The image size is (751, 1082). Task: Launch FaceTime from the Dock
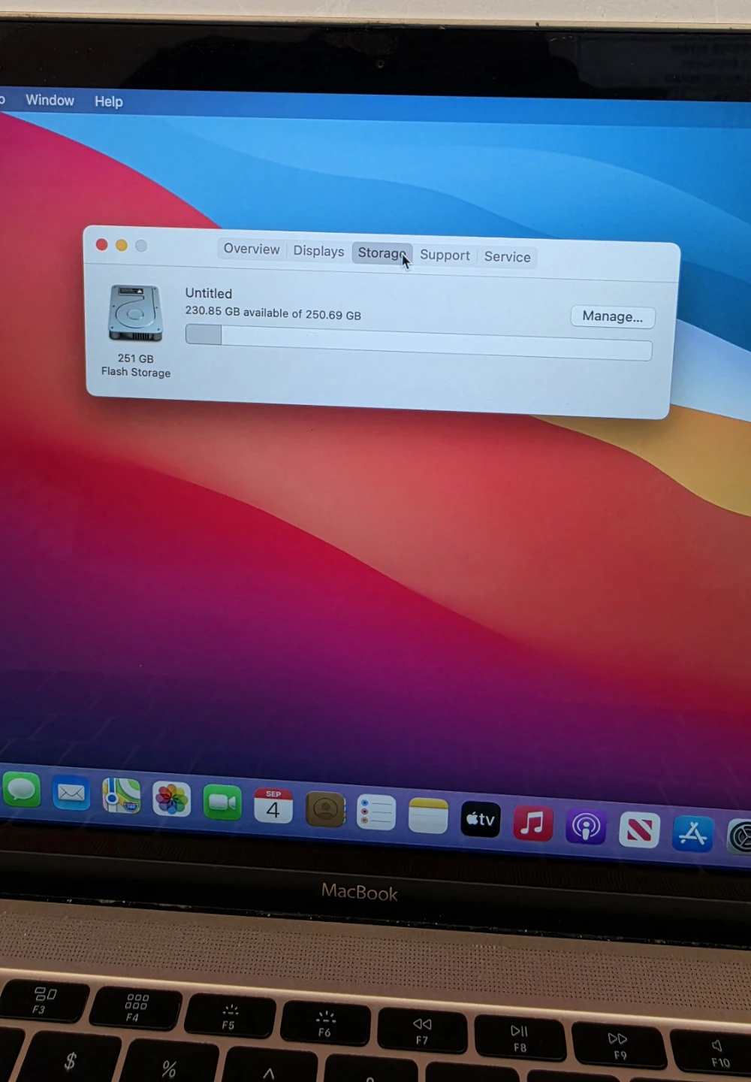[222, 802]
